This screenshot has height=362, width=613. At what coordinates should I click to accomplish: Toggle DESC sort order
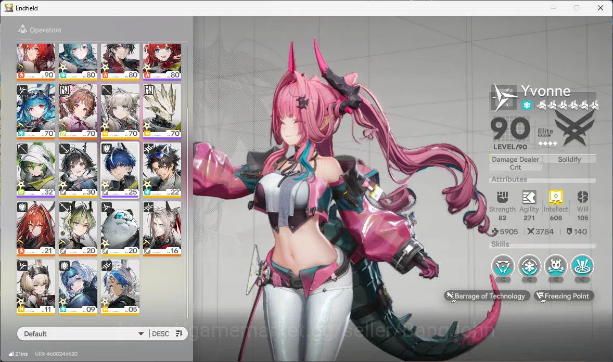(x=160, y=333)
